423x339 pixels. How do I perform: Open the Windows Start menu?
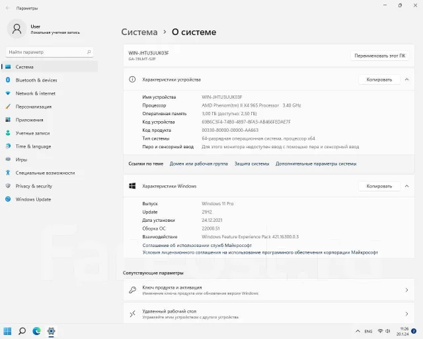[x=7, y=331]
